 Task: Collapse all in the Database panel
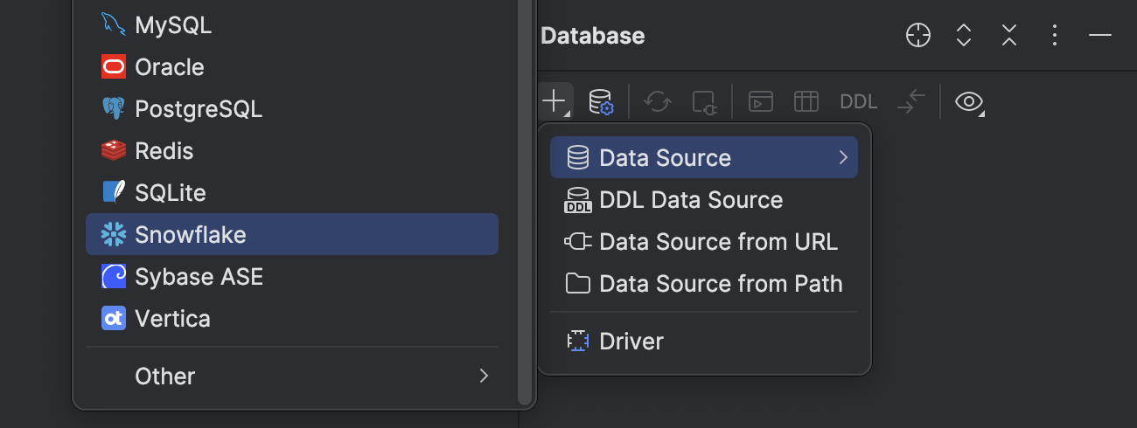(1009, 36)
